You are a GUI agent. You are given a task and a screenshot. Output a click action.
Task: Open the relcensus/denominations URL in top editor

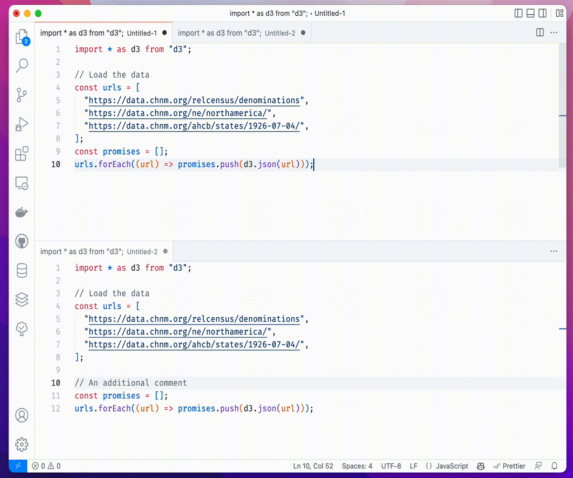[194, 100]
